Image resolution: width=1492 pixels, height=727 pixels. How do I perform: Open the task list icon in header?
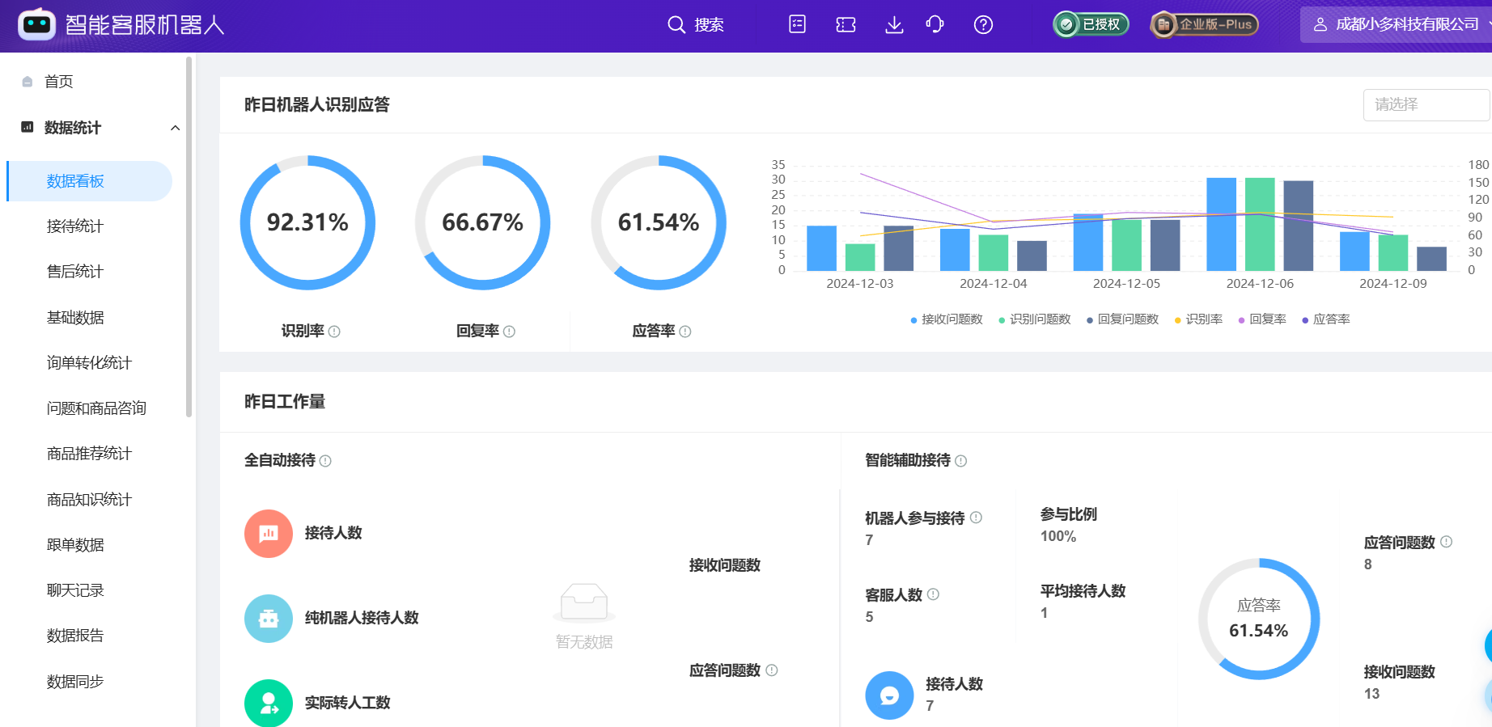pyautogui.click(x=797, y=24)
